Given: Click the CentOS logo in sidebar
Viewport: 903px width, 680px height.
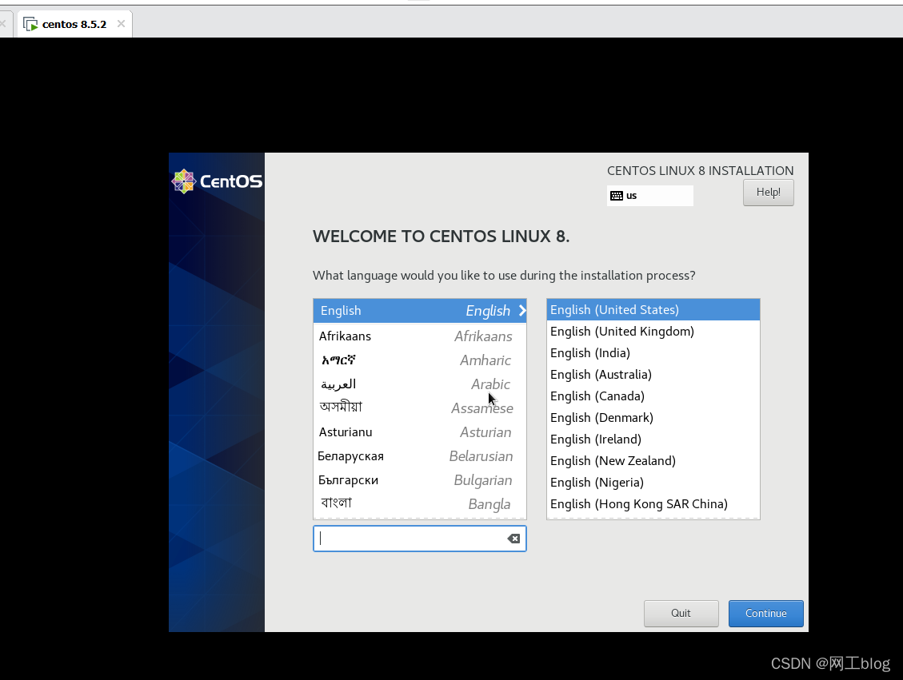Looking at the screenshot, I should pos(217,181).
